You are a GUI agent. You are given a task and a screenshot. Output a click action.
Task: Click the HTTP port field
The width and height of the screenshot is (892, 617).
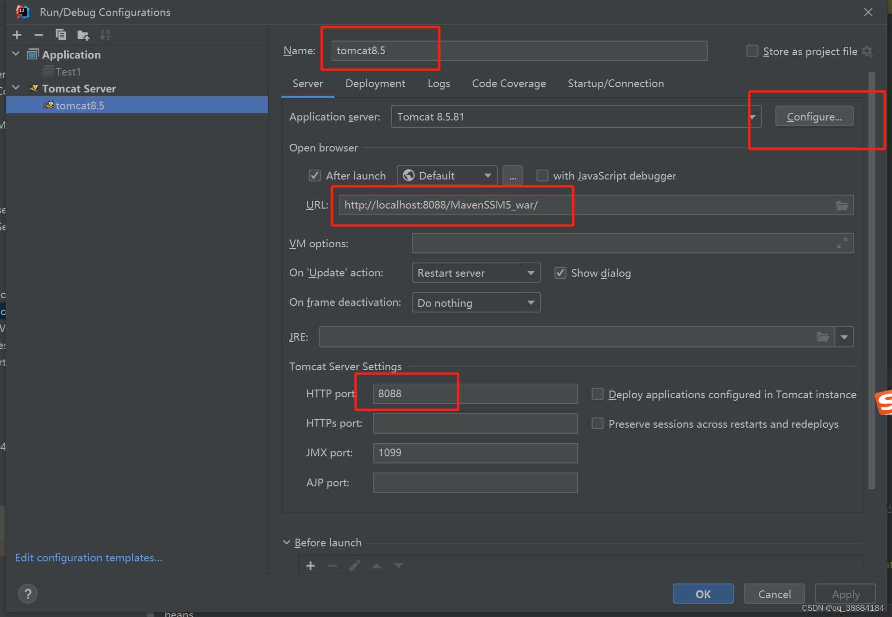[x=475, y=393]
